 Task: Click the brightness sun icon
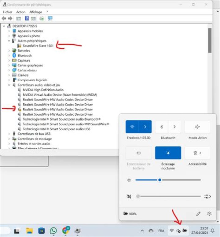pos(129,180)
